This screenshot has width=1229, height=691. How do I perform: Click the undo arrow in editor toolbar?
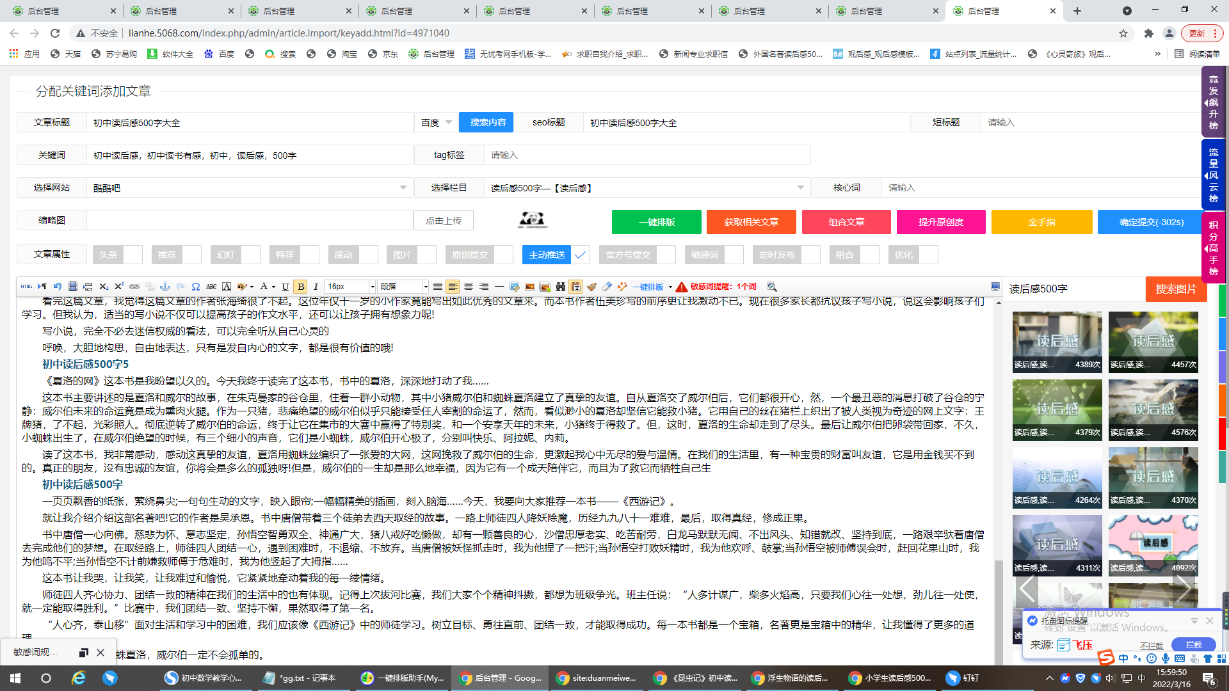(x=58, y=287)
